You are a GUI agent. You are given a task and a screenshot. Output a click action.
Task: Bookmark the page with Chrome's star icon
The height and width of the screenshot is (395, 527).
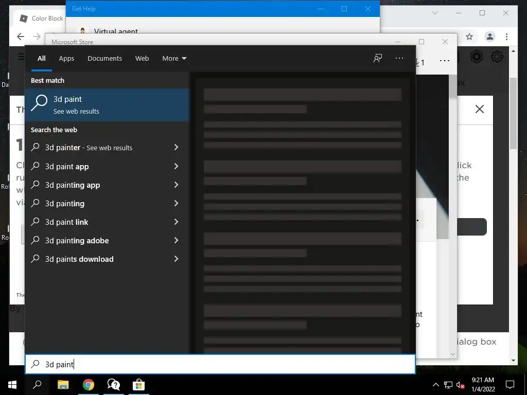[x=469, y=37]
